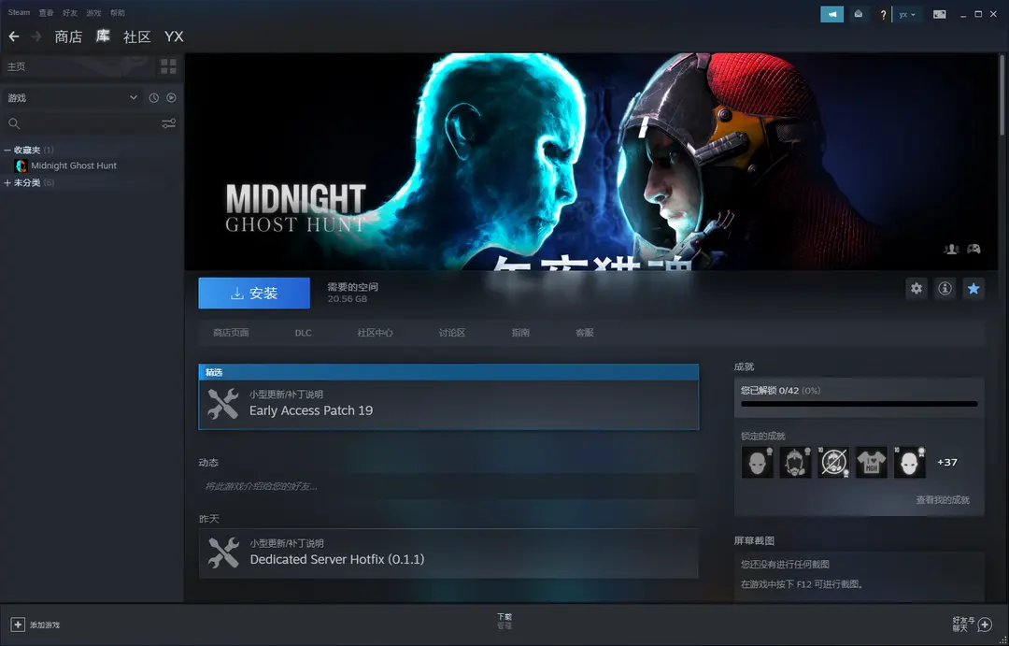Select the T-shirt achievement icon
1009x646 pixels.
[872, 463]
